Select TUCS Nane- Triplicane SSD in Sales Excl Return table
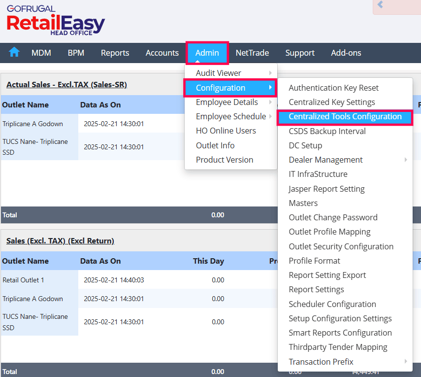The height and width of the screenshot is (377, 421). click(35, 322)
